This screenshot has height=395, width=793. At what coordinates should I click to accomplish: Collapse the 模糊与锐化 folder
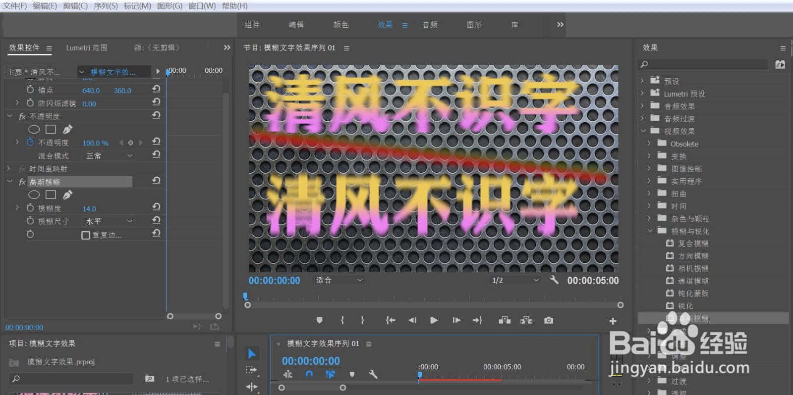pyautogui.click(x=650, y=231)
